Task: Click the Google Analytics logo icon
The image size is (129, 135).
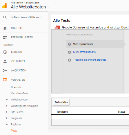Action: click(x=4, y=6)
